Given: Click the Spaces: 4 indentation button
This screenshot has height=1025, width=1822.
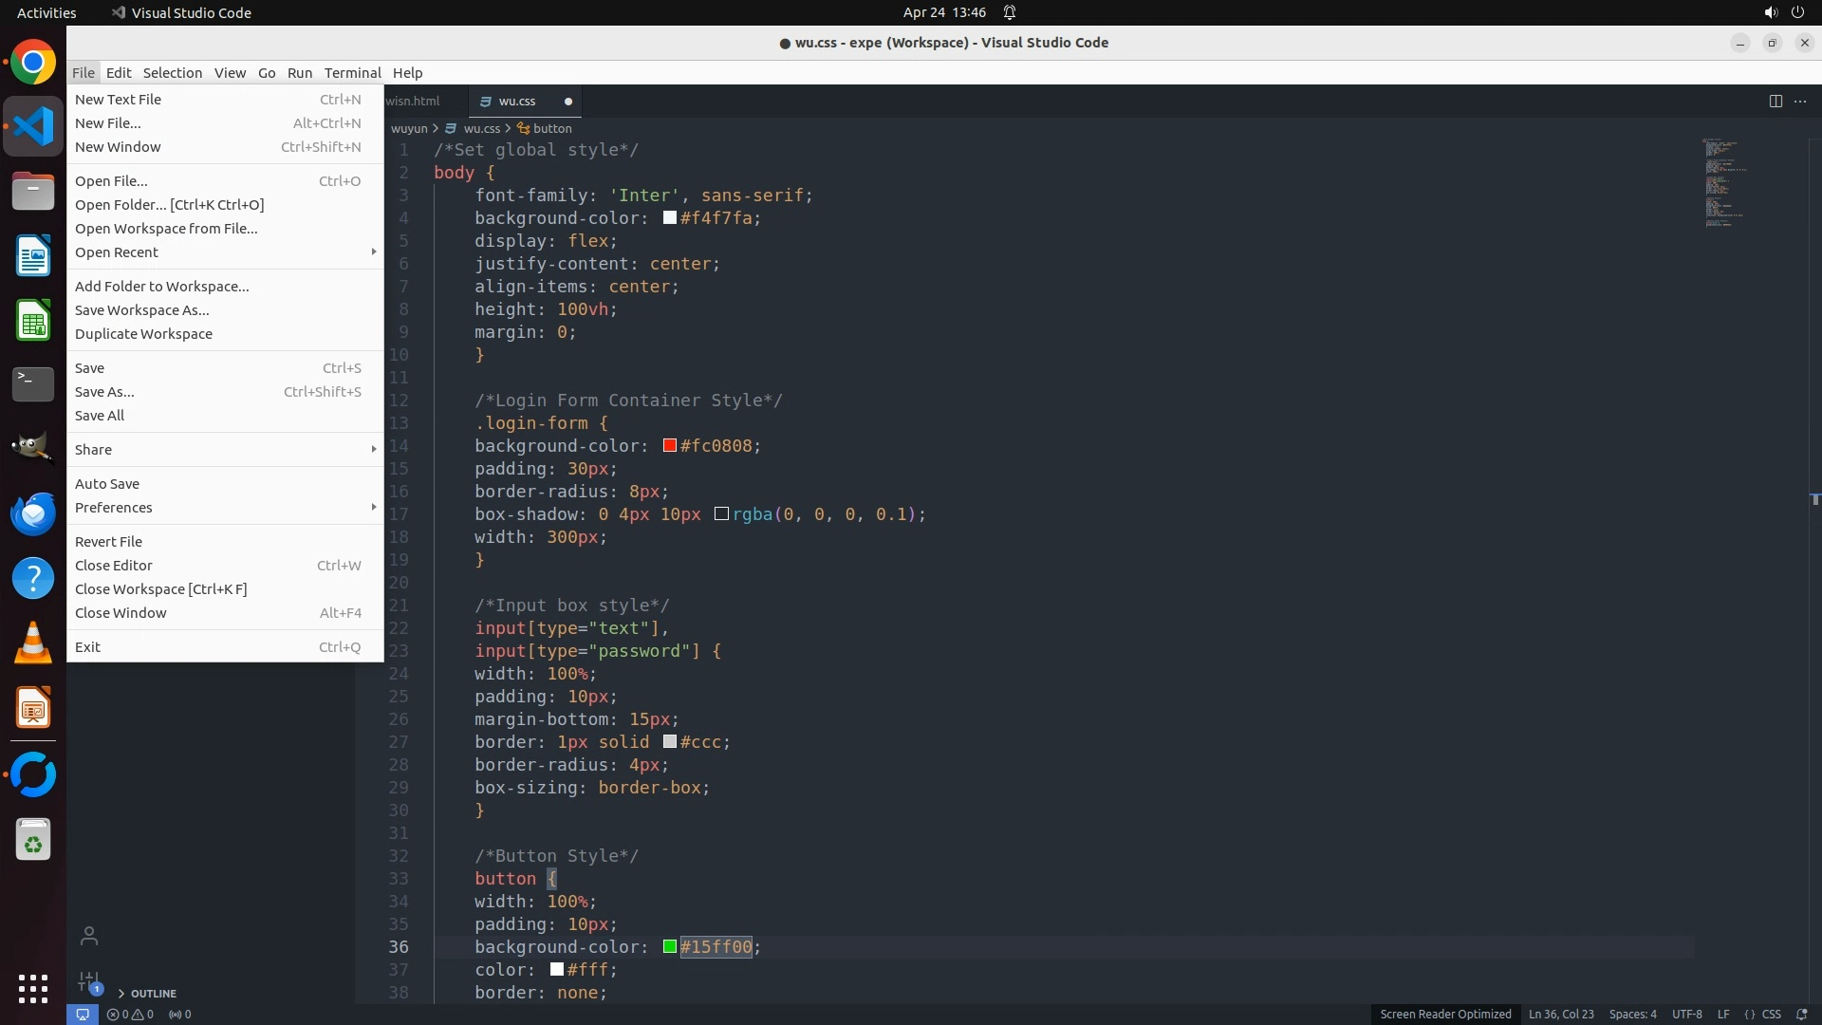Looking at the screenshot, I should coord(1632,1014).
